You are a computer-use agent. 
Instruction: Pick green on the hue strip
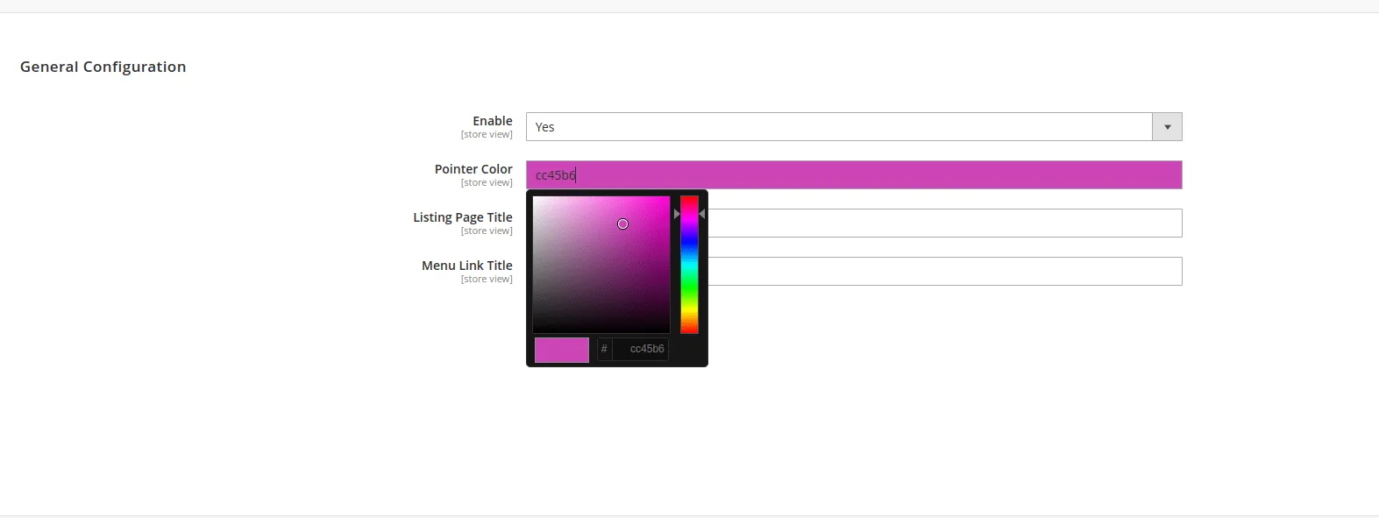[x=690, y=287]
